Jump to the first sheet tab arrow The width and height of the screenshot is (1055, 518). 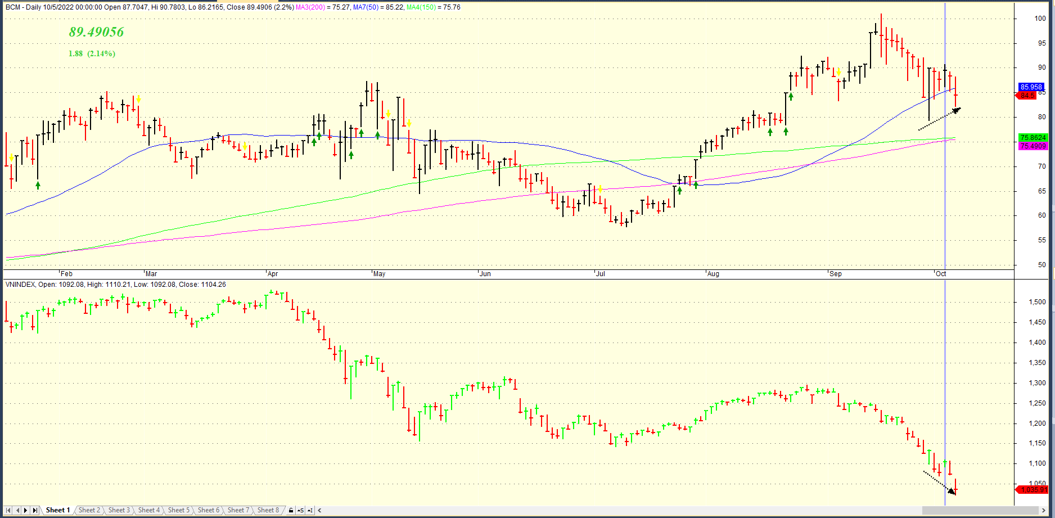8,510
